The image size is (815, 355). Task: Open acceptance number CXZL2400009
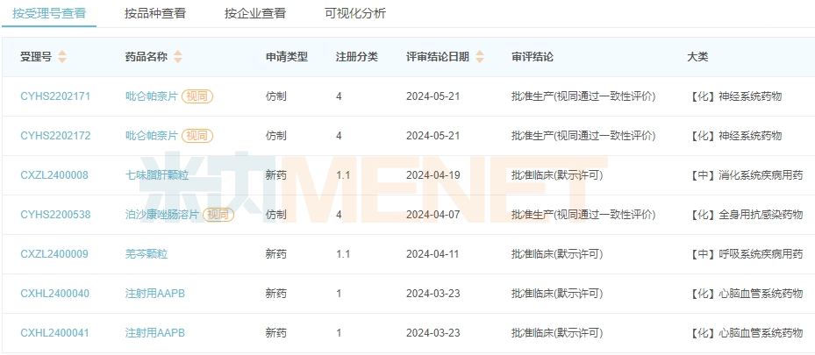(x=54, y=254)
